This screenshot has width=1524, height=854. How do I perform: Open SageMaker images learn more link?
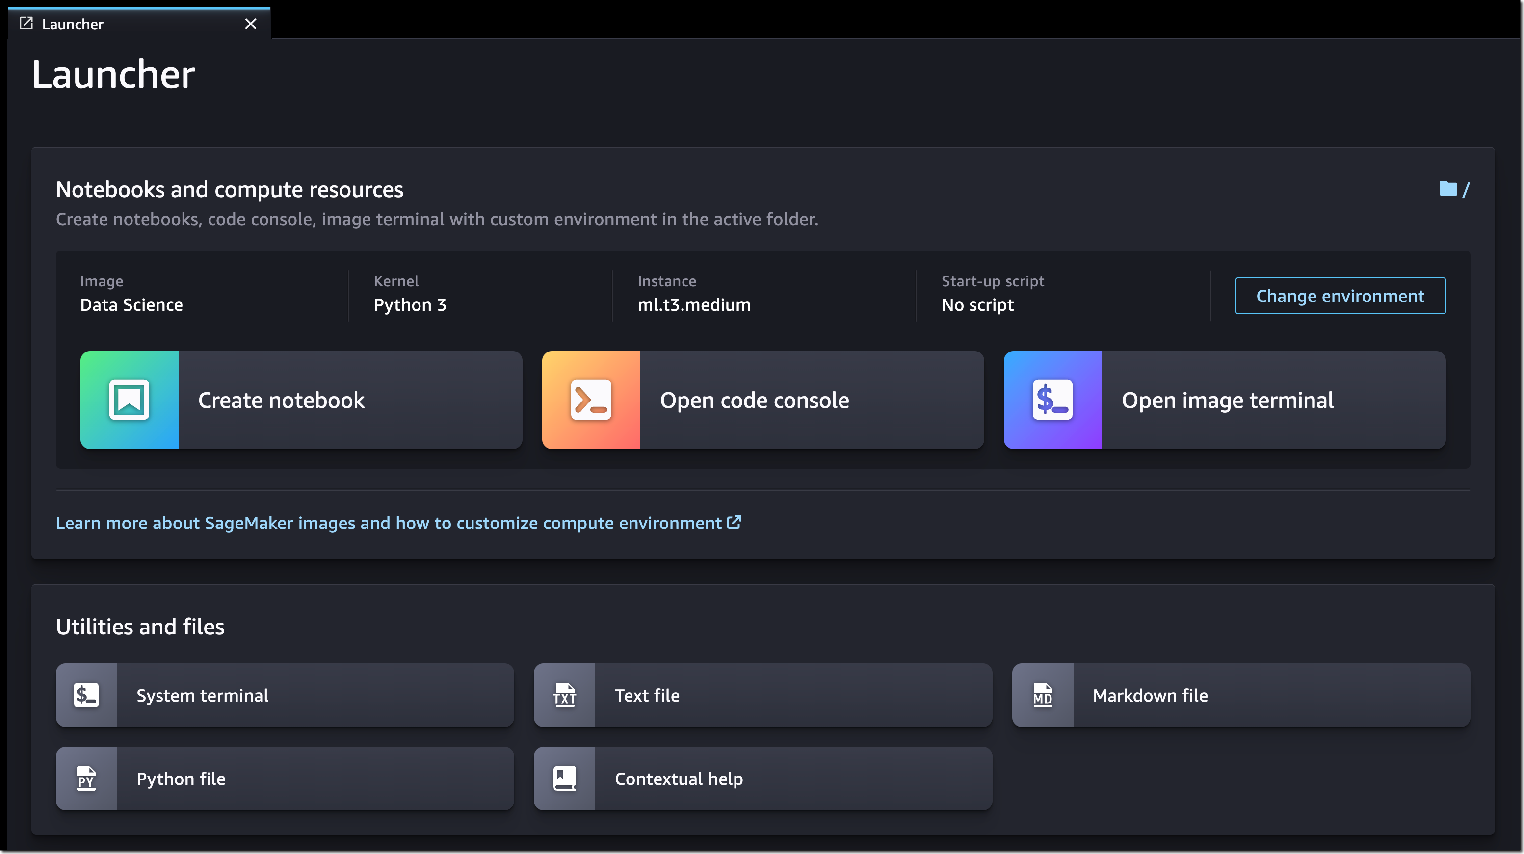point(388,523)
